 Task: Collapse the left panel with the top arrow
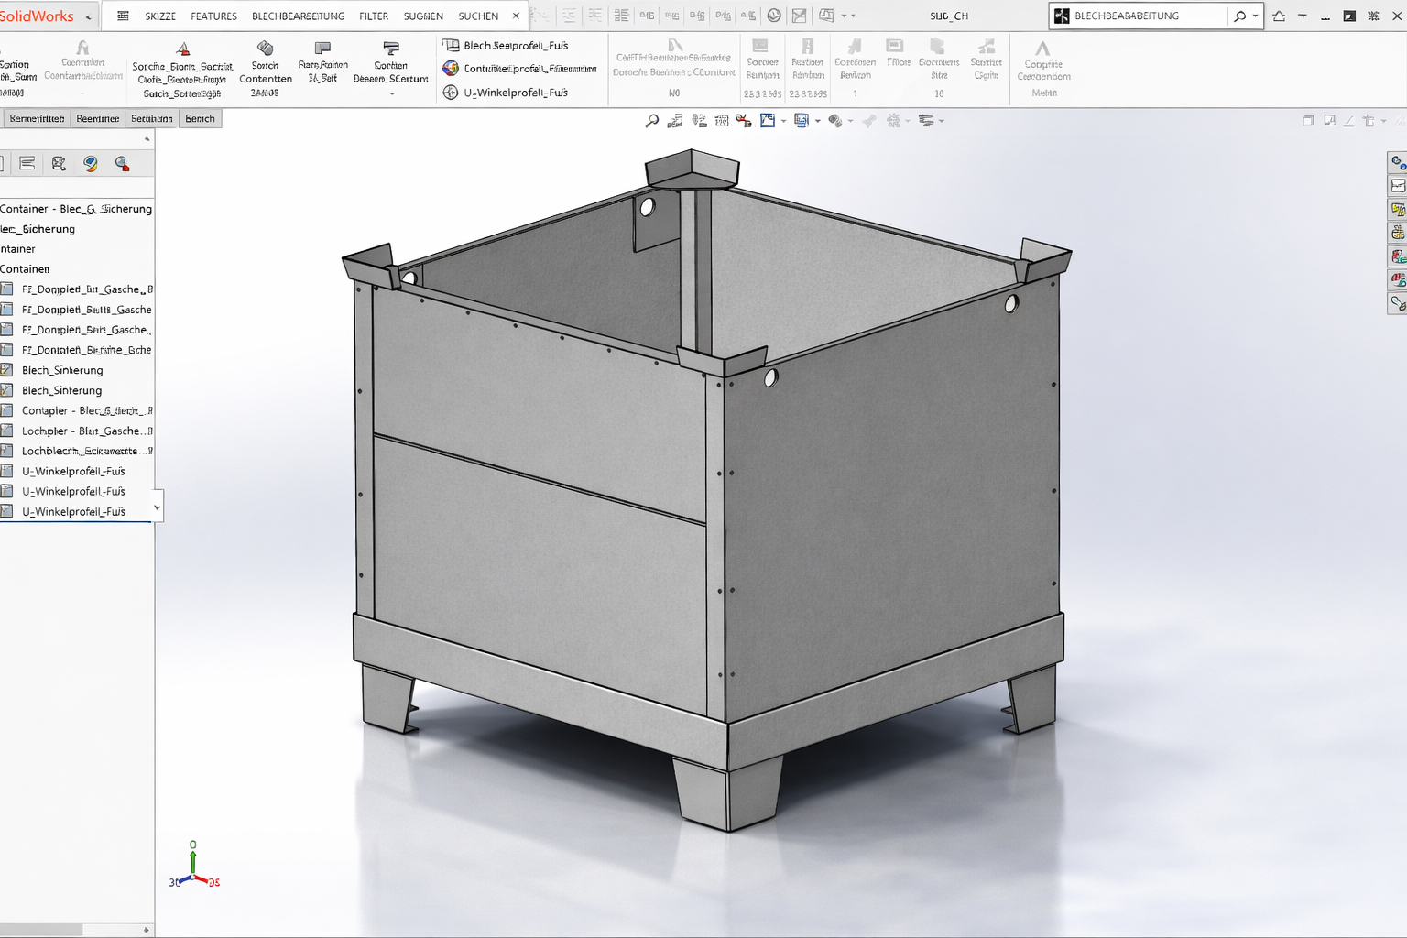point(147,138)
